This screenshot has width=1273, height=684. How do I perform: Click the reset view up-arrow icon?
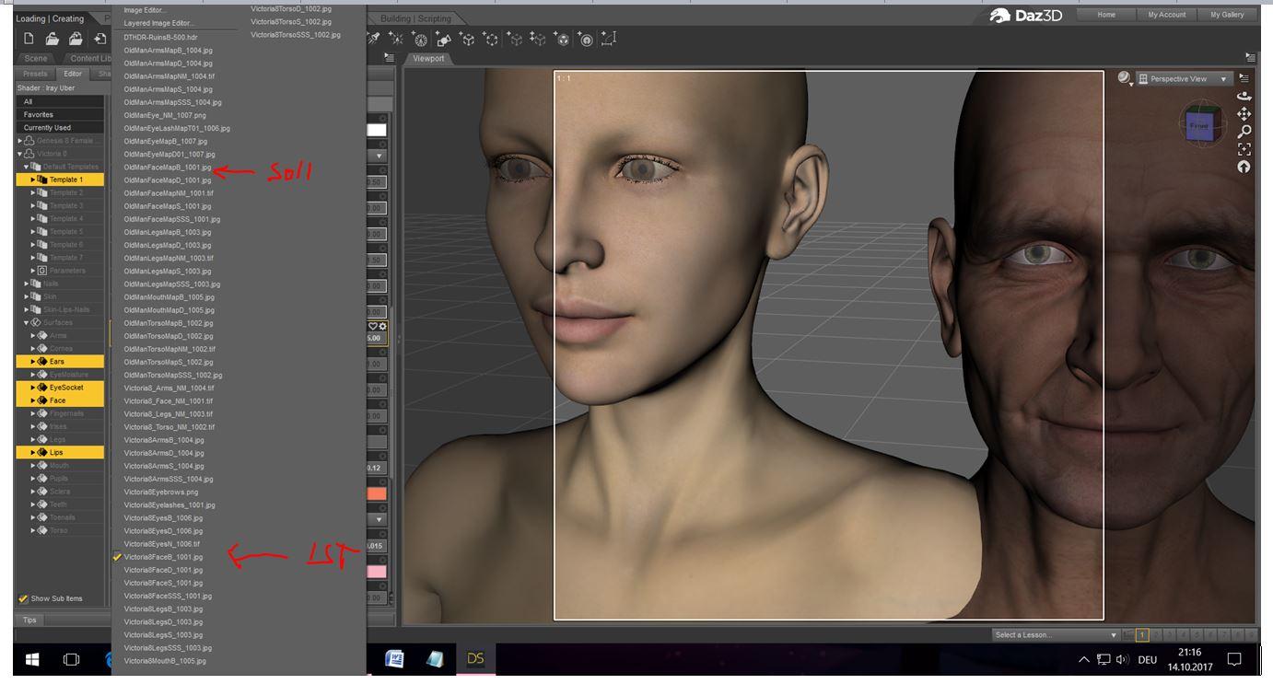pos(1244,167)
